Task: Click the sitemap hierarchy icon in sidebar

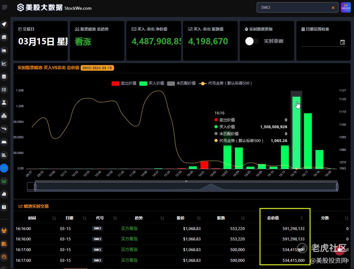Action: coord(4,116)
